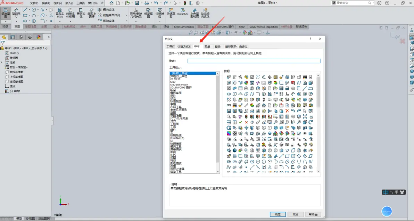Open the dropdown under 显示/删除几何关系
This screenshot has width=414, height=221.
(x=136, y=22)
